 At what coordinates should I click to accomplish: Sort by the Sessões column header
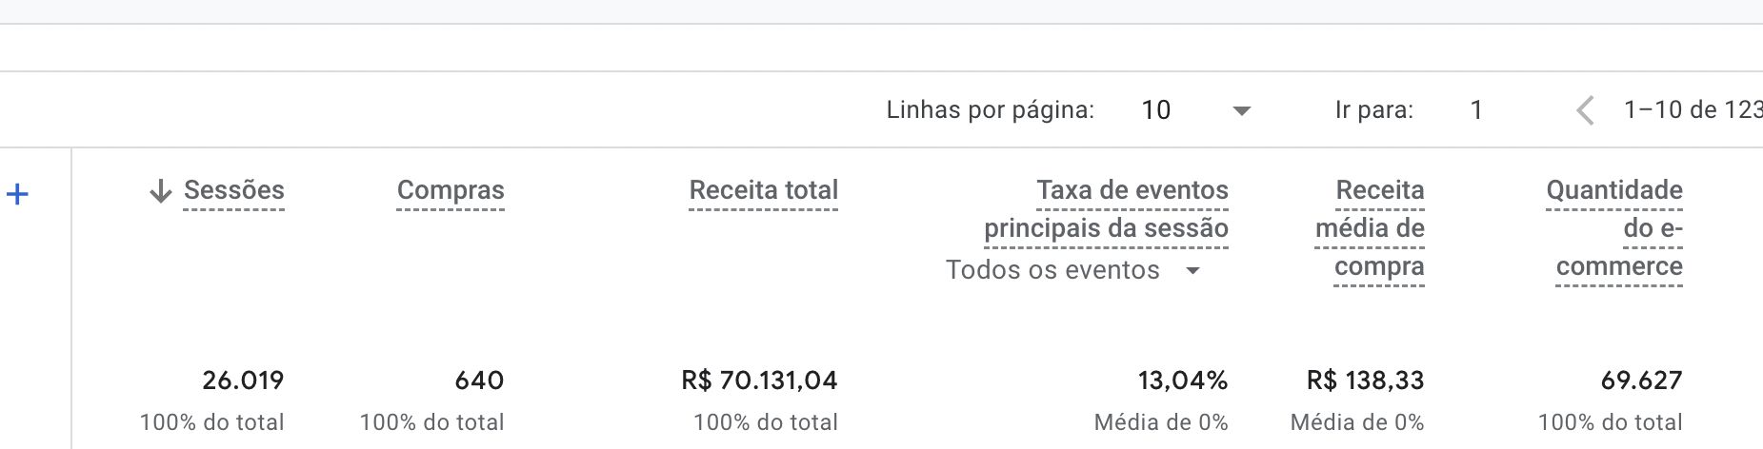point(233,190)
